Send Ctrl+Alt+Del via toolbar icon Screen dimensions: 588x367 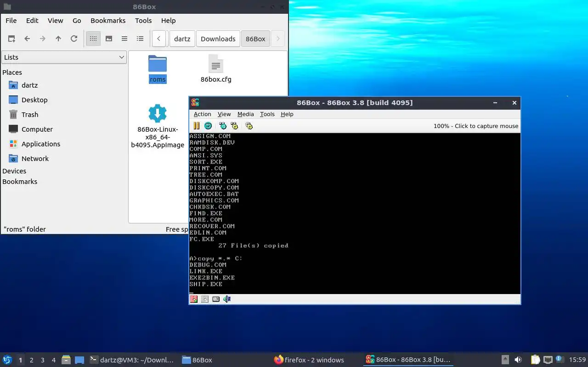[223, 126]
